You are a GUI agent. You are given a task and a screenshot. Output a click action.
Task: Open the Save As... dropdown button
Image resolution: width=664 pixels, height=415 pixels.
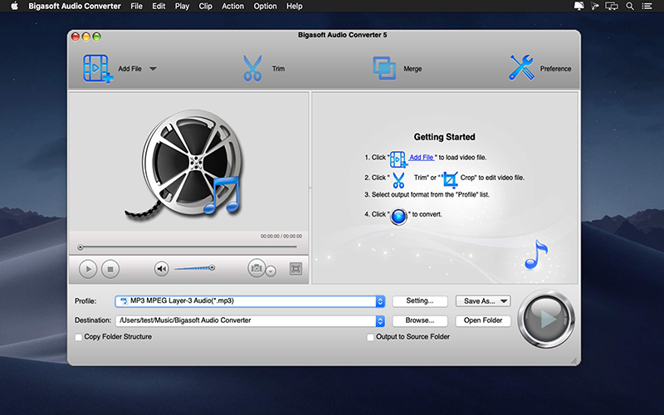click(483, 301)
